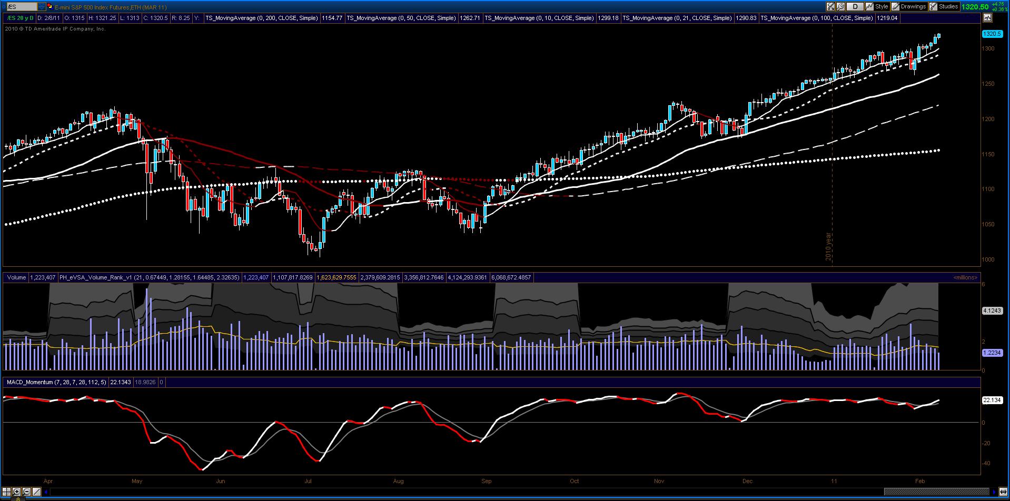Open the eyedropper tool with arrow icon
Viewport: 1010px width, 501px height.
click(830, 7)
